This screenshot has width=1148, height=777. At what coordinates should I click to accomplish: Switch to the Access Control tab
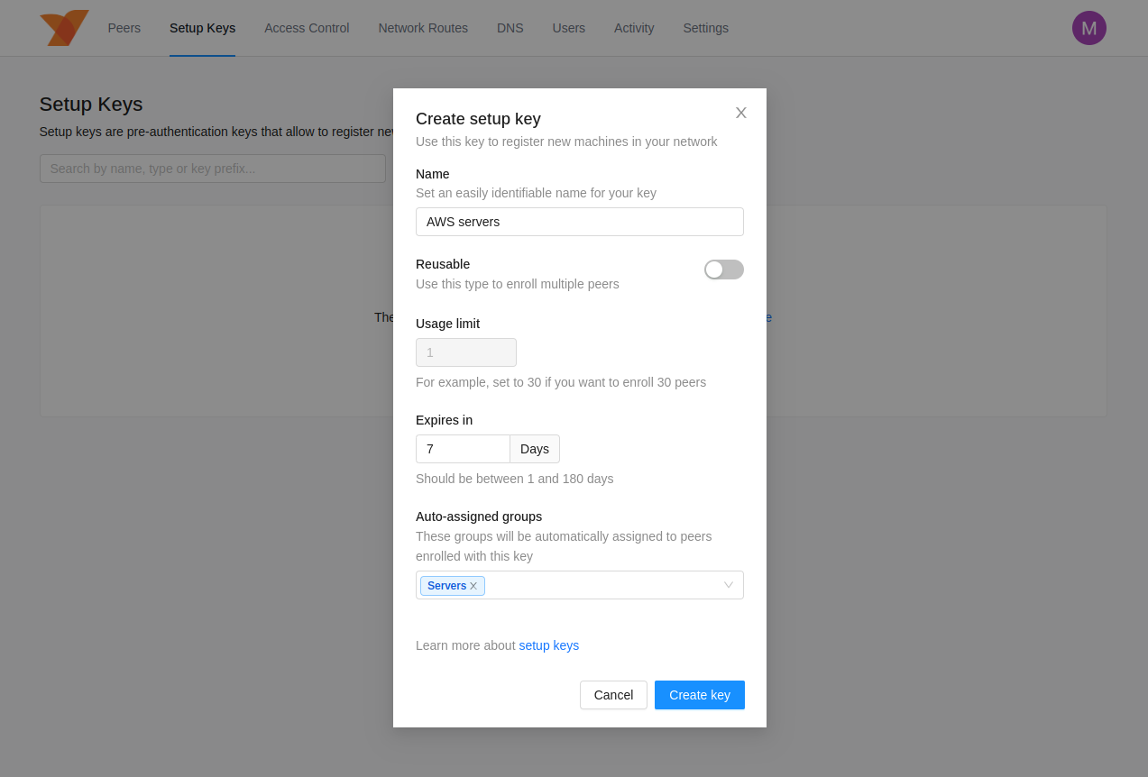click(x=307, y=28)
